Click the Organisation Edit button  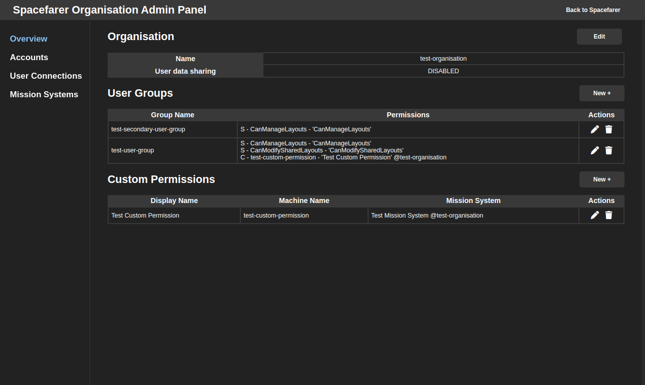(599, 37)
